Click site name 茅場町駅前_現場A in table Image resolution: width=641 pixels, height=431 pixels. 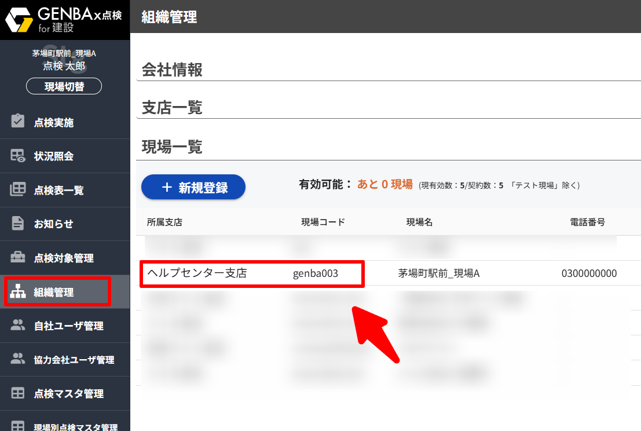(438, 273)
